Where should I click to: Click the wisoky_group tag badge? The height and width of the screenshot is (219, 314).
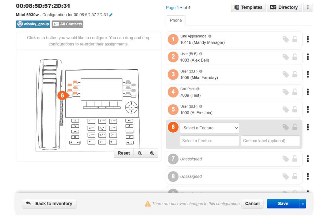coord(33,24)
